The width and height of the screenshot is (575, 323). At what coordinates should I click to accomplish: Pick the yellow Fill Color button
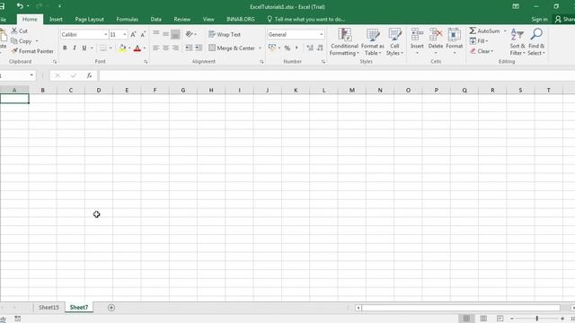tap(122, 48)
